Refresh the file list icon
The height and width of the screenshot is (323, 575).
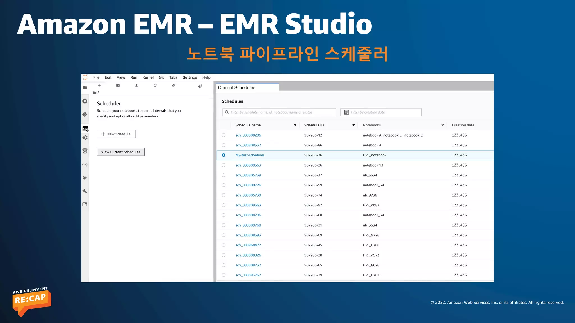click(155, 86)
